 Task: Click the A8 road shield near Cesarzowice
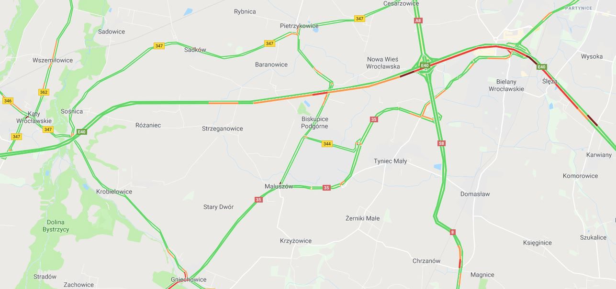(x=418, y=21)
